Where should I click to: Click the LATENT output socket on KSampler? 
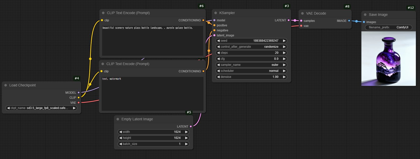289,20
